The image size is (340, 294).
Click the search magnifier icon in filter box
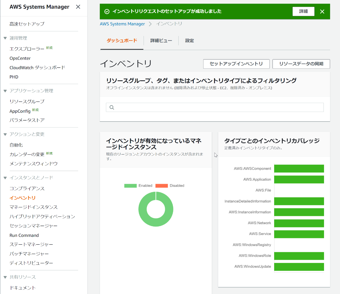click(112, 107)
